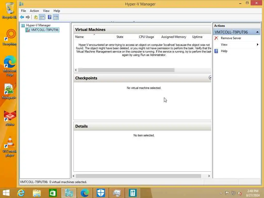The width and height of the screenshot is (264, 198).
Task: Minimize the Hyper-V Manager window
Action: (240, 3)
